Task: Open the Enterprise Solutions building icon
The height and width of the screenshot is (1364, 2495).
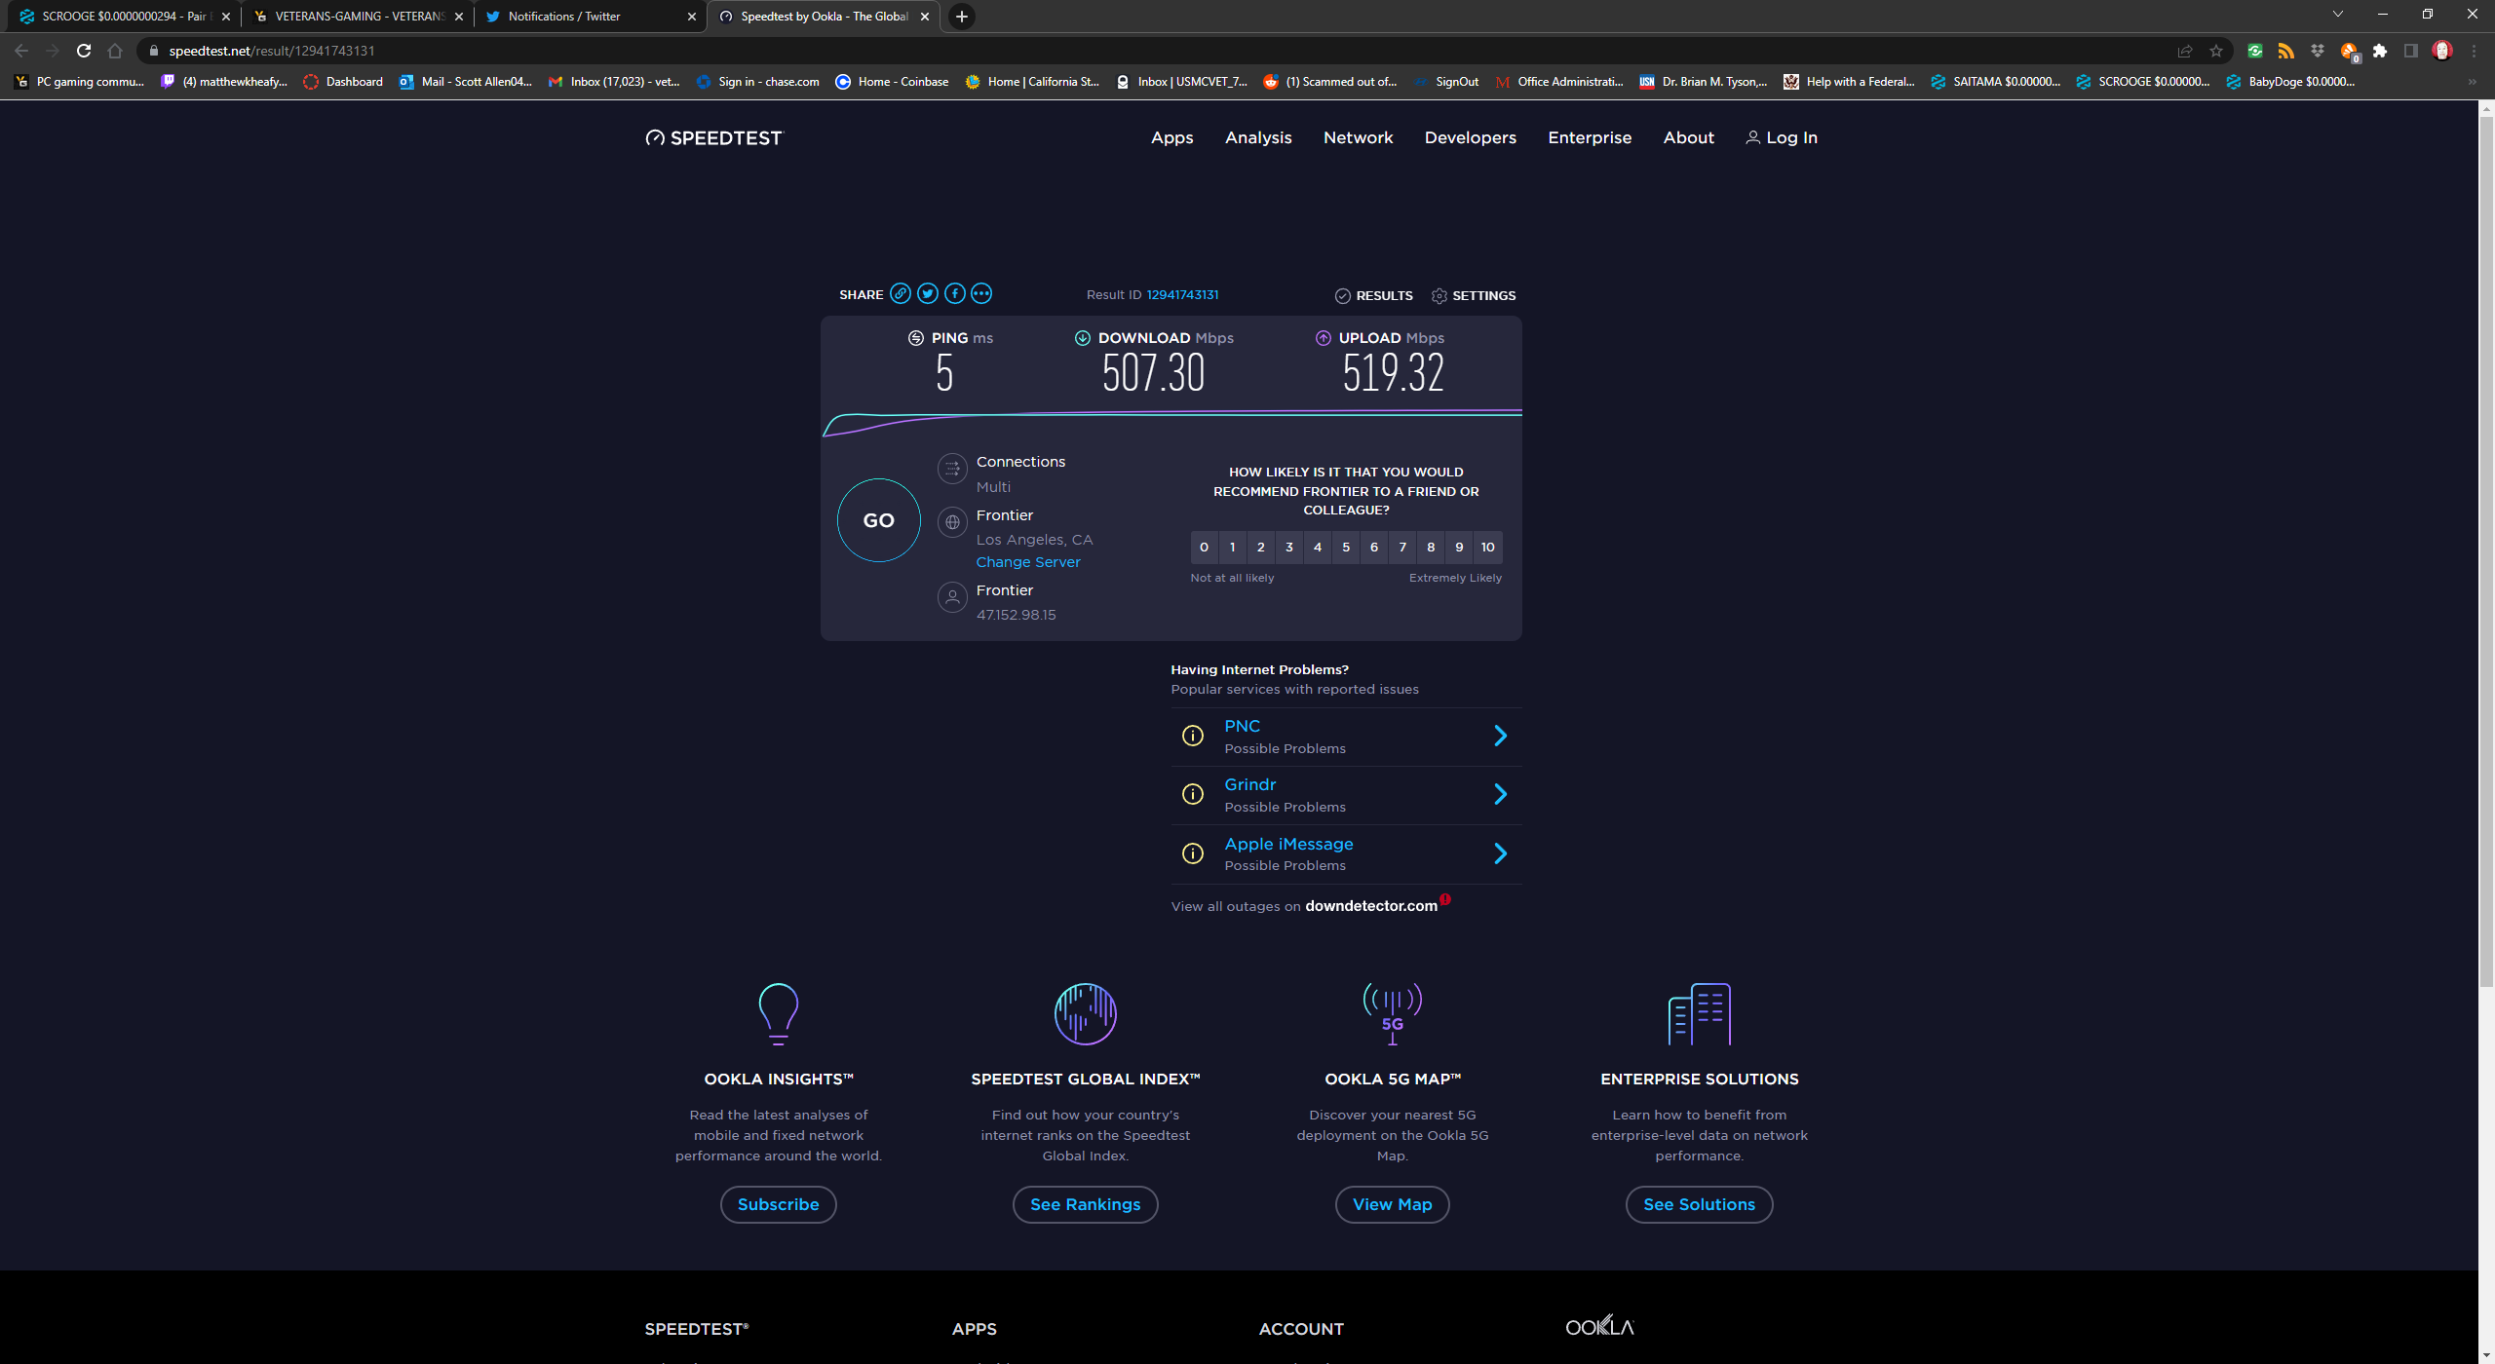Action: pos(1699,1013)
